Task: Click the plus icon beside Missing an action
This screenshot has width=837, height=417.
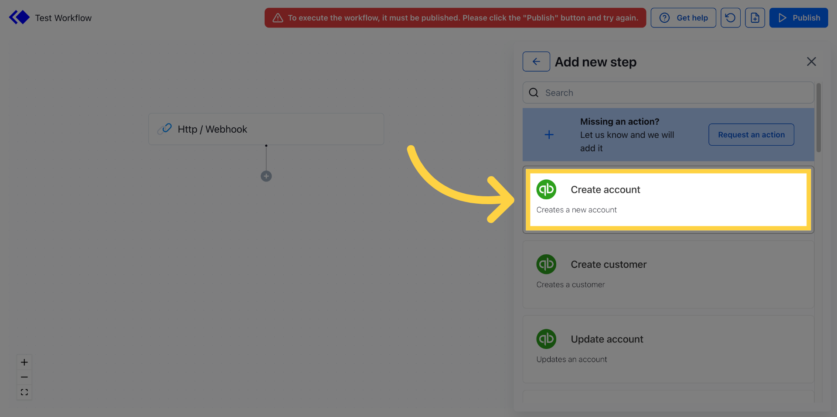Action: point(549,134)
